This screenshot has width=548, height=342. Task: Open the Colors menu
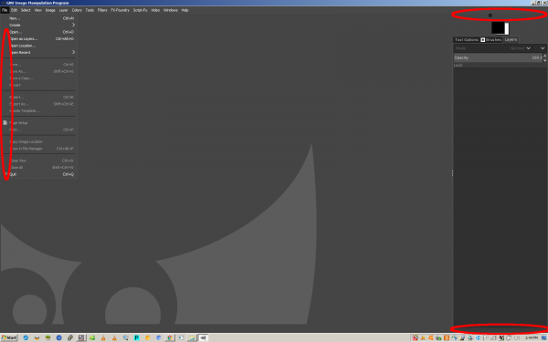tap(77, 10)
